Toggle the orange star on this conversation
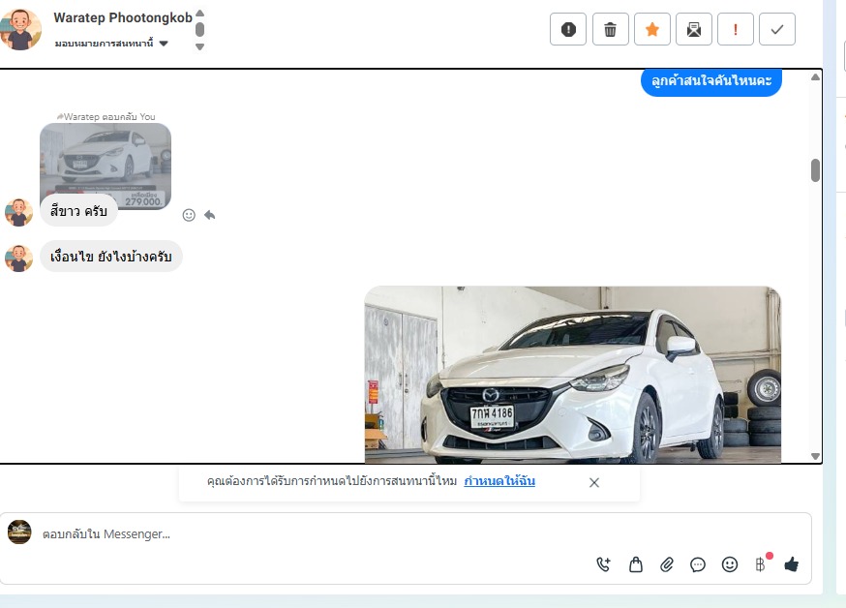This screenshot has width=846, height=608. 651,29
